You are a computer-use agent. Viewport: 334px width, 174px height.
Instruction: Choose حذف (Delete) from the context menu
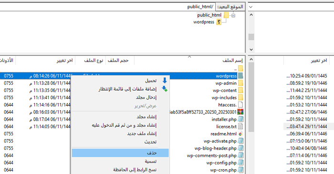point(120,153)
